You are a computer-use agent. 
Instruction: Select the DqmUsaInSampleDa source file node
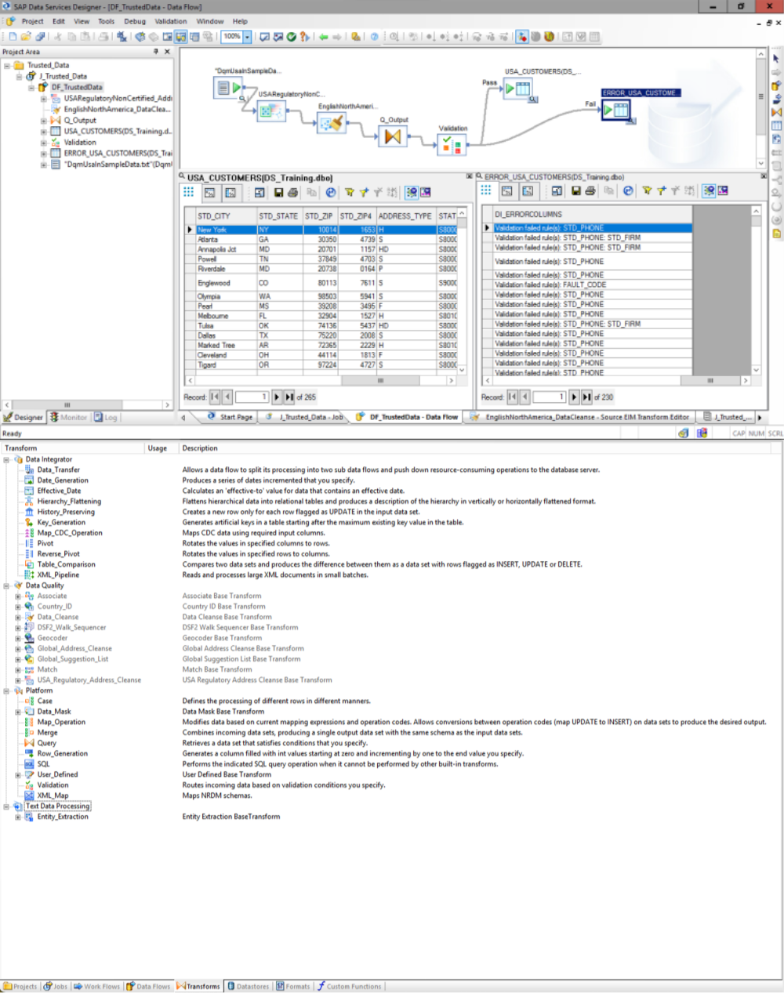point(227,88)
